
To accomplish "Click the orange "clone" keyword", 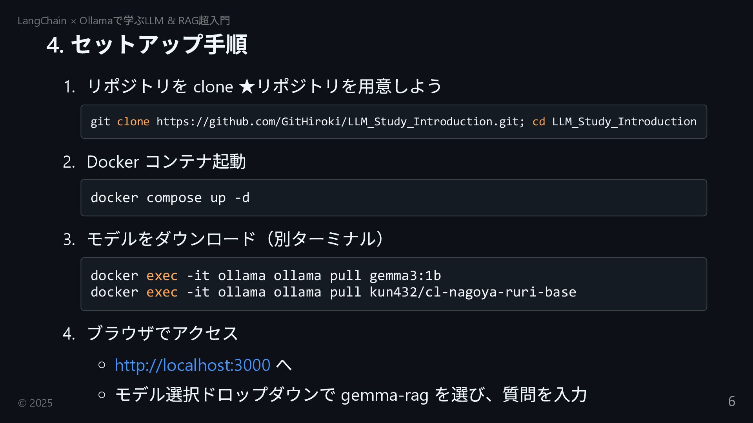I will [x=133, y=122].
